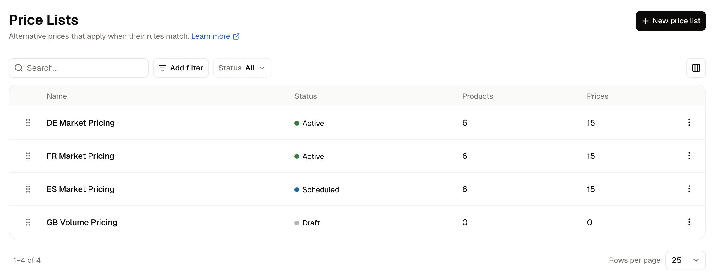Open actions menu for DE Market Pricing
The width and height of the screenshot is (720, 275).
689,122
